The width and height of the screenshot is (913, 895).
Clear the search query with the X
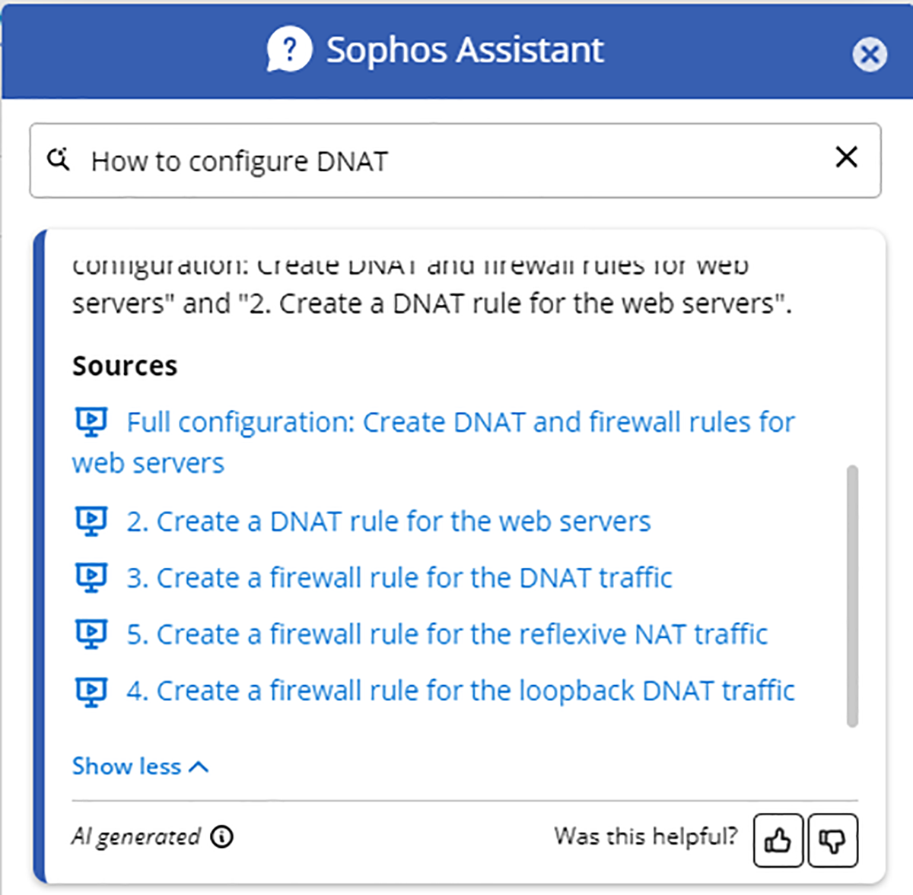[846, 158]
